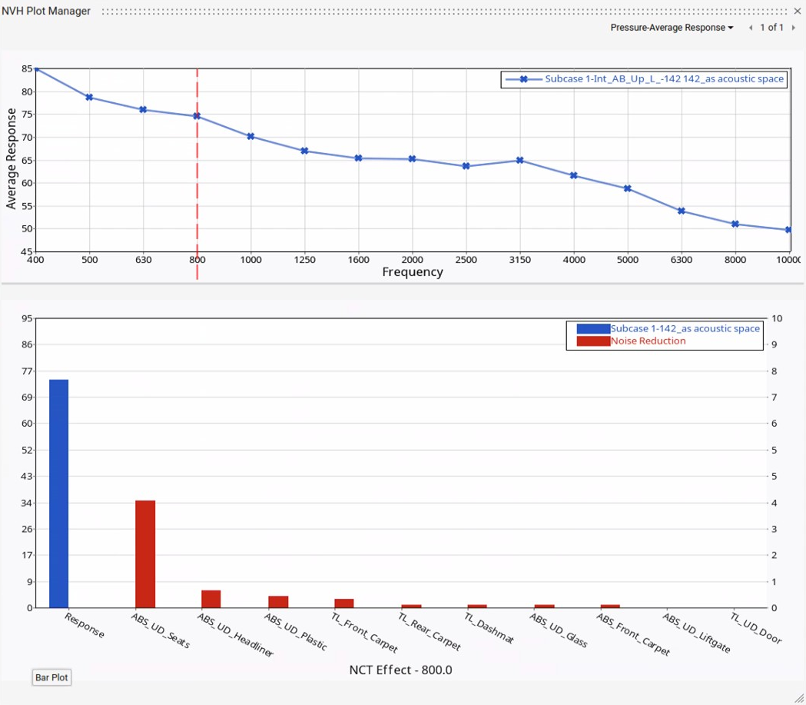Pick the curve data point at 6300 Hz
Image resolution: width=806 pixels, height=705 pixels.
[x=682, y=211]
